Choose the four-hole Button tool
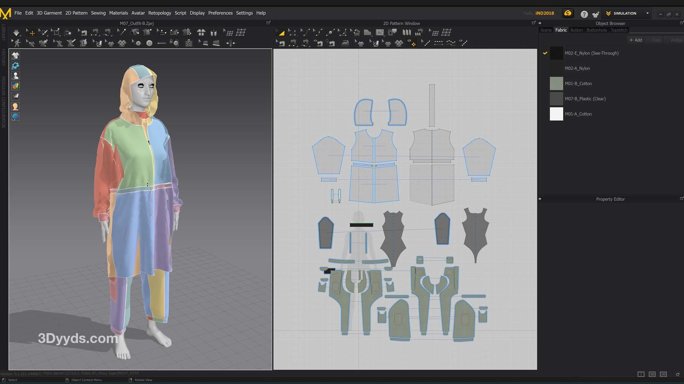Viewport: 684px width, 384px height. (x=149, y=43)
